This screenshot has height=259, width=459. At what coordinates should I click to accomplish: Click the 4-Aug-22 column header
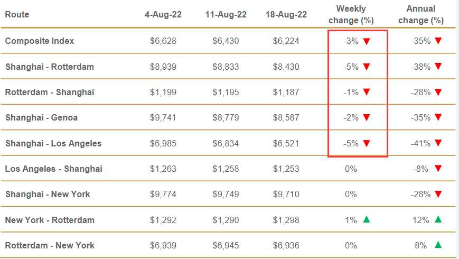tap(163, 15)
